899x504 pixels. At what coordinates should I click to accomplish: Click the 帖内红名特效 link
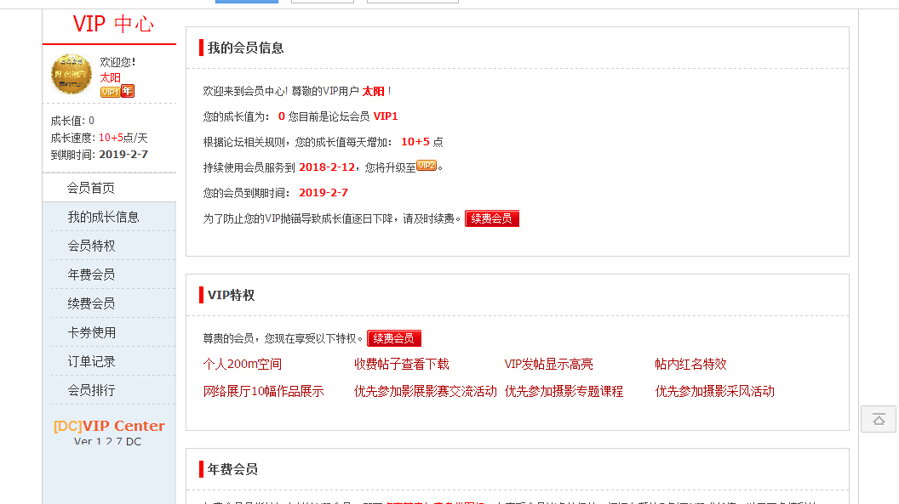tap(690, 364)
